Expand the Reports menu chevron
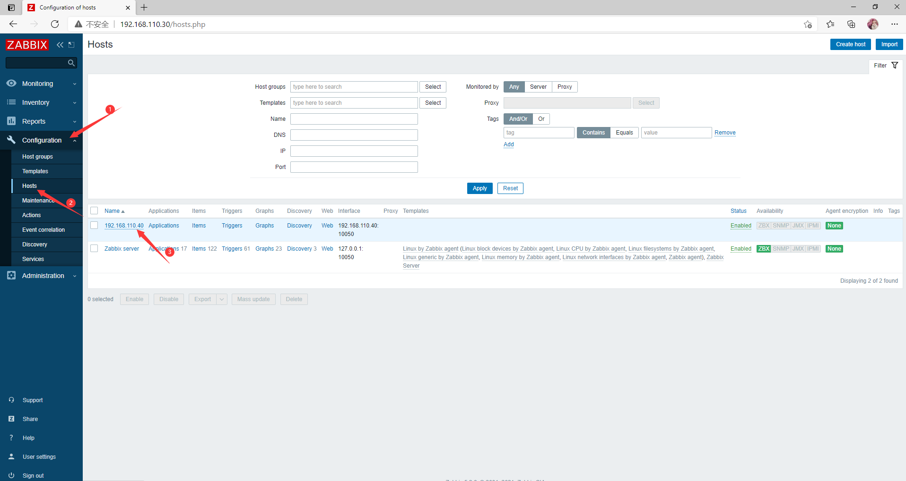Image resolution: width=906 pixels, height=481 pixels. click(x=75, y=122)
